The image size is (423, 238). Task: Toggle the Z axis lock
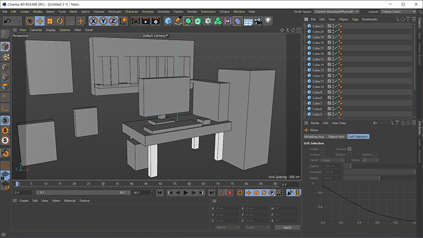click(x=113, y=21)
